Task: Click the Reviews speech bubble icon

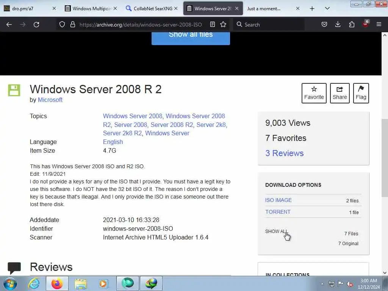Action: (14, 268)
